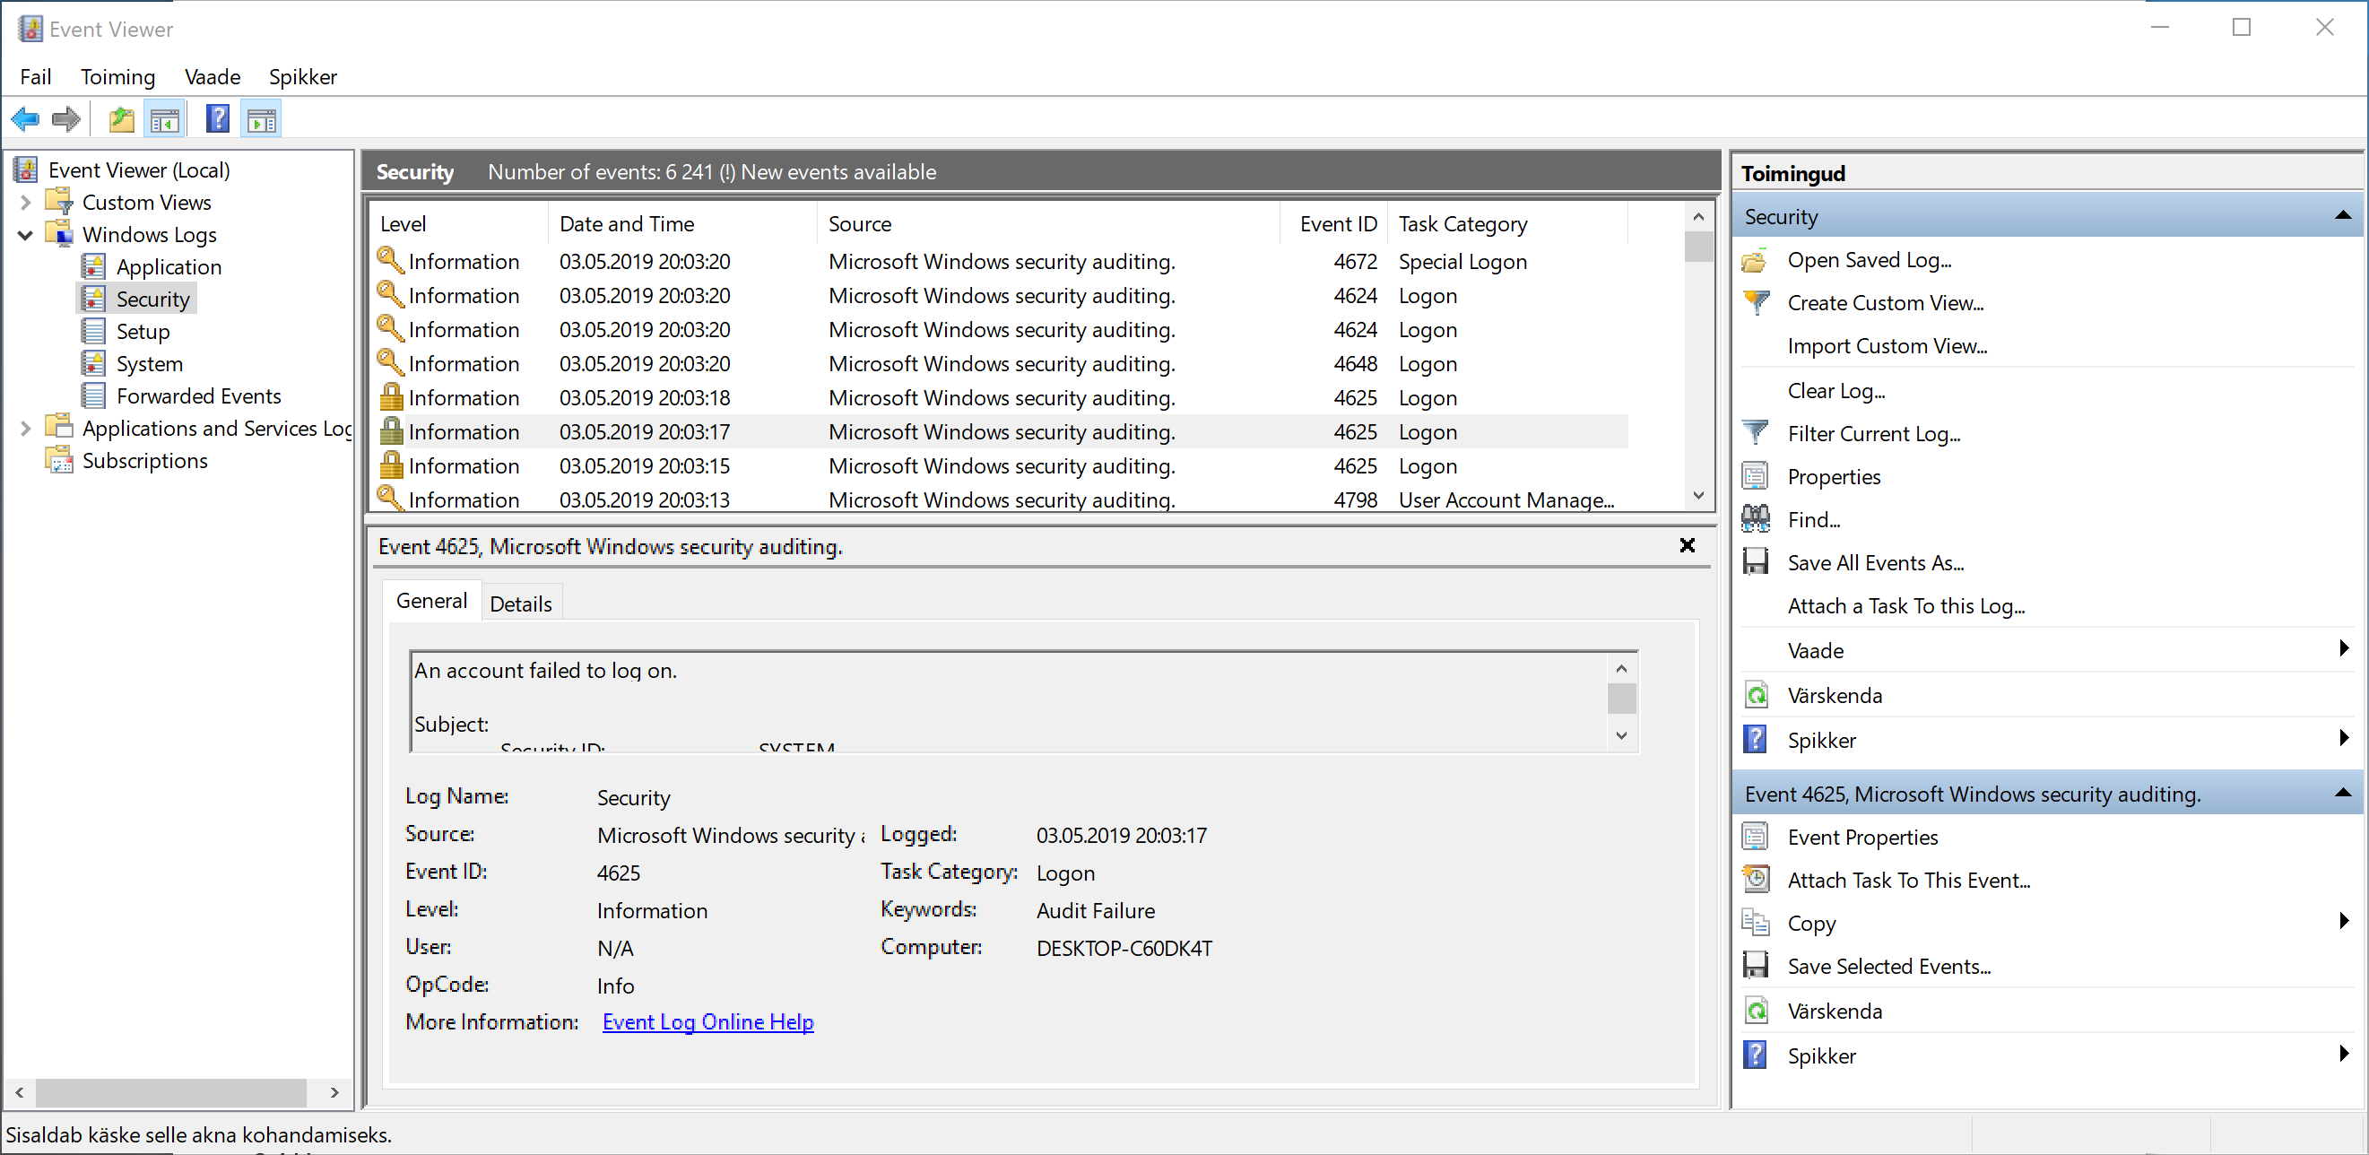The height and width of the screenshot is (1155, 2369).
Task: Click the blue Help toolbar icon
Action: pos(218,119)
